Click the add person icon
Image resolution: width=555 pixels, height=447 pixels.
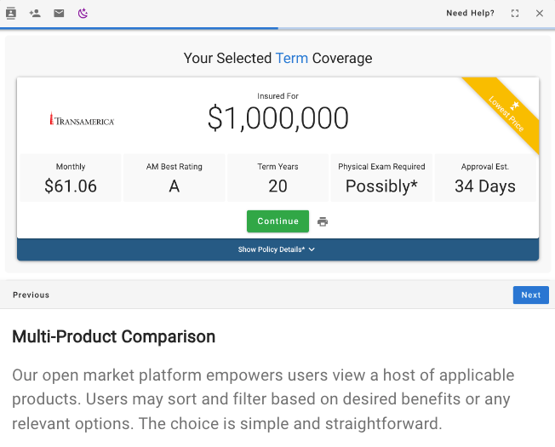35,13
